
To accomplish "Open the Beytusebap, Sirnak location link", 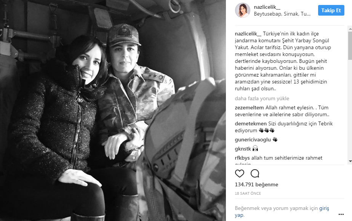I will (x=282, y=14).
